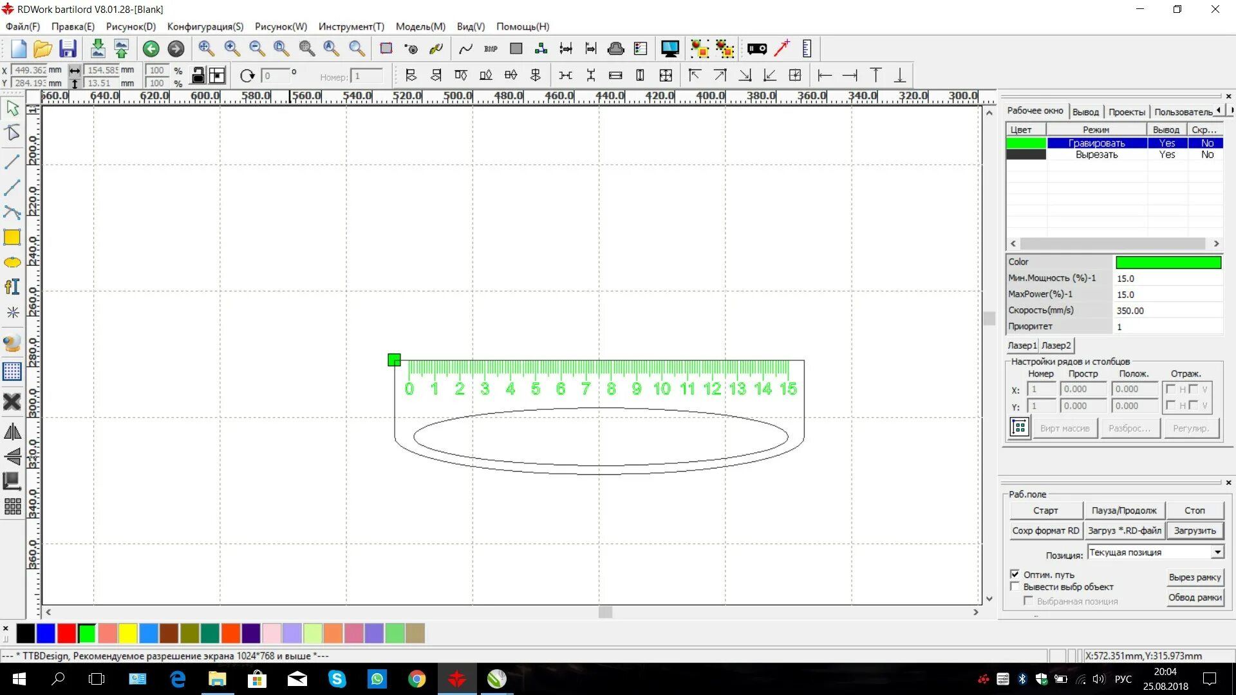This screenshot has width=1236, height=695.
Task: Open the Позиция dropdown list
Action: pyautogui.click(x=1217, y=552)
